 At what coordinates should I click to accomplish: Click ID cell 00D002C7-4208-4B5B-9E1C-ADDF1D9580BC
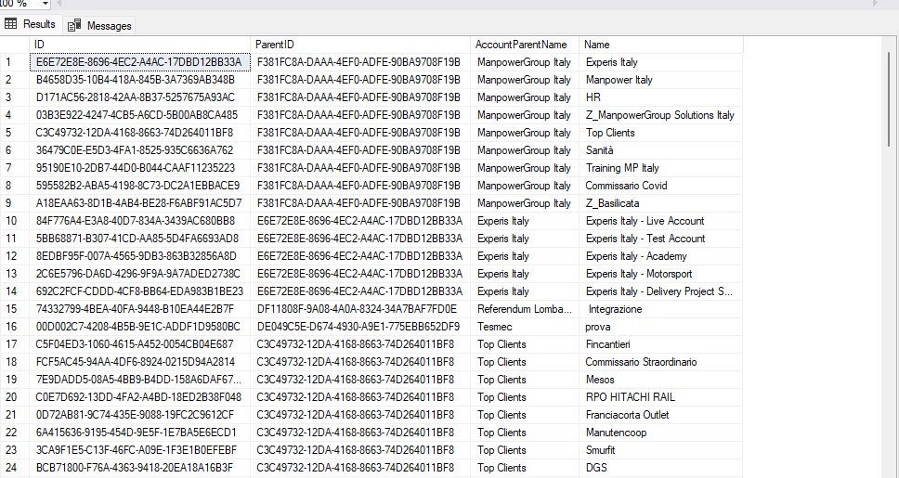click(x=140, y=327)
